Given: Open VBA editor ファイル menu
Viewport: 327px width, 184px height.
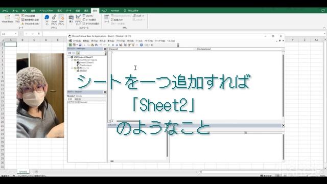Looking at the screenshot, I should (x=77, y=41).
